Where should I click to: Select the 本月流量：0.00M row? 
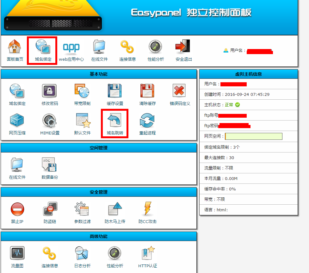(249, 179)
